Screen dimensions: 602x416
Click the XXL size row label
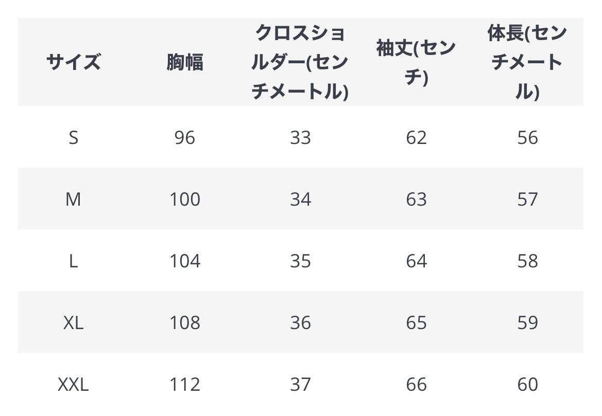(x=73, y=384)
